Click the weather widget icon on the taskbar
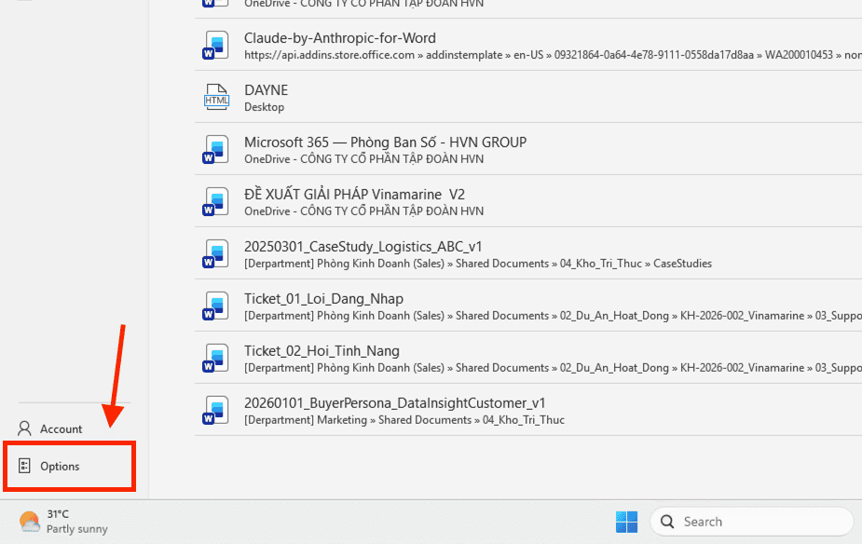 (x=30, y=522)
